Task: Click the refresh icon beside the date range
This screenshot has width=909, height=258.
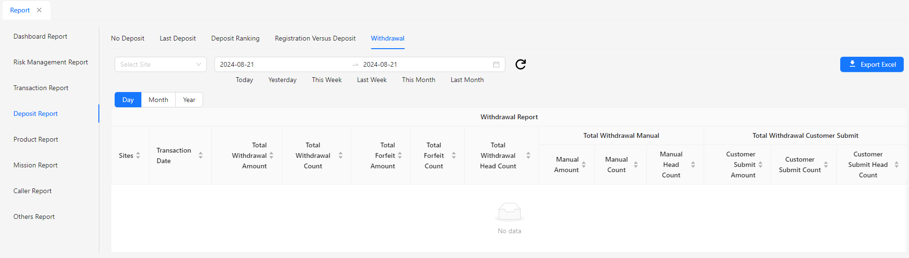Action: tap(521, 64)
